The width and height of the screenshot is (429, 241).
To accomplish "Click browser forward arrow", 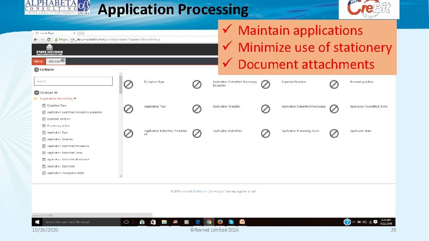I will tap(42, 40).
